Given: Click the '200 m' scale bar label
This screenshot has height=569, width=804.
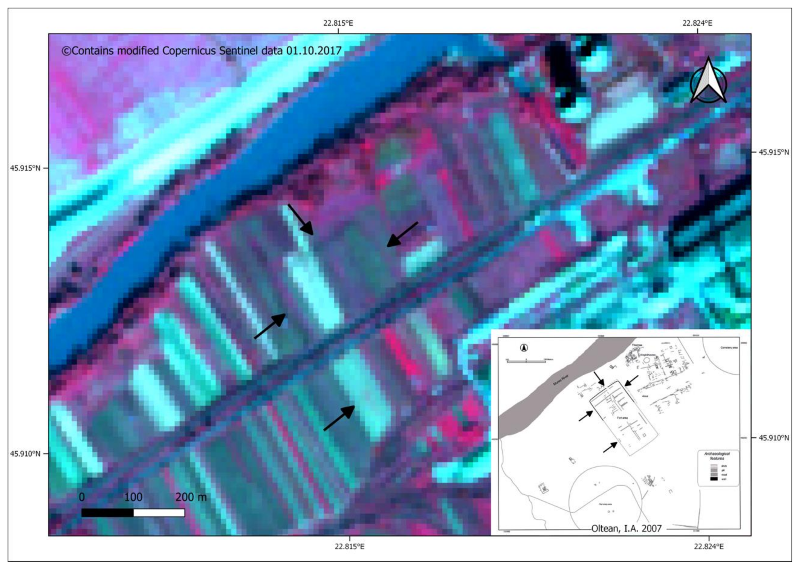Looking at the screenshot, I should (x=191, y=497).
